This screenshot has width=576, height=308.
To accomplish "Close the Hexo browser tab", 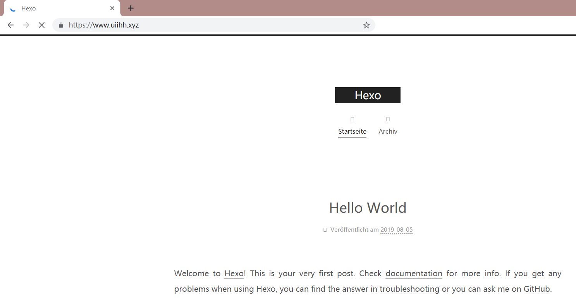I will click(112, 8).
